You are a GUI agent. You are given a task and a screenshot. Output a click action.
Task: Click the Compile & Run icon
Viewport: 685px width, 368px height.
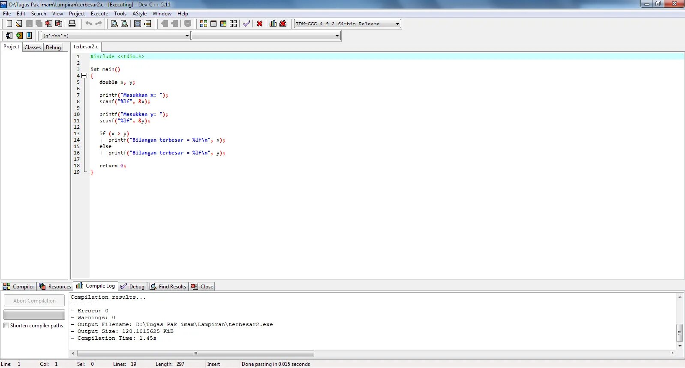[223, 24]
